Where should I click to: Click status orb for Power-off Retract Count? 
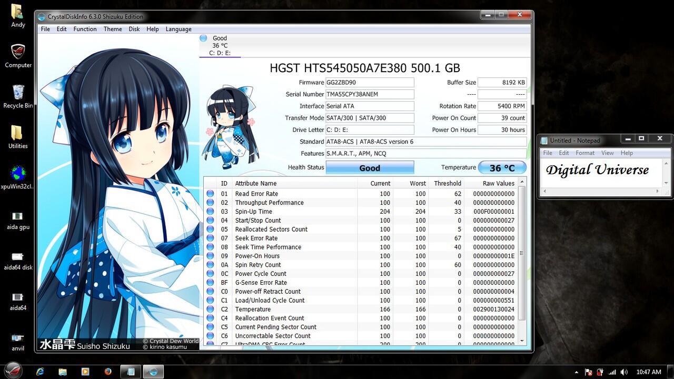[210, 292]
